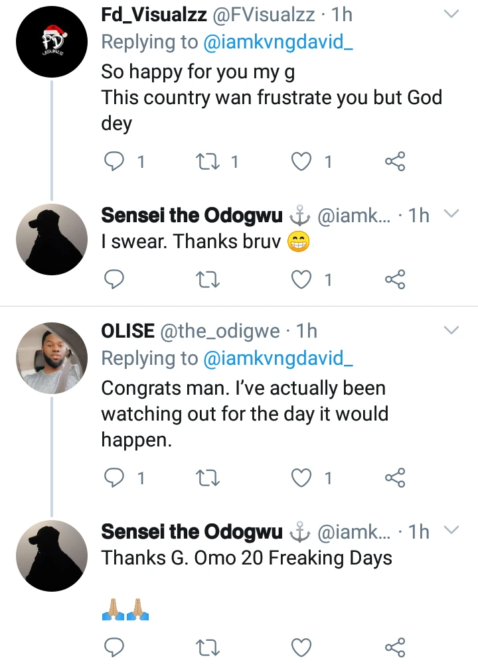Reply to "I swear. Thanks bruv" tweet
This screenshot has height=666, width=478.
tap(114, 279)
